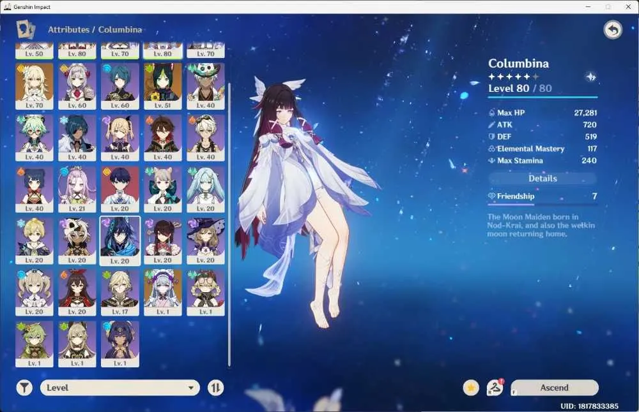Choose Kaeya's Lv. 40 portrait
This screenshot has width=639, height=412.
77,138
